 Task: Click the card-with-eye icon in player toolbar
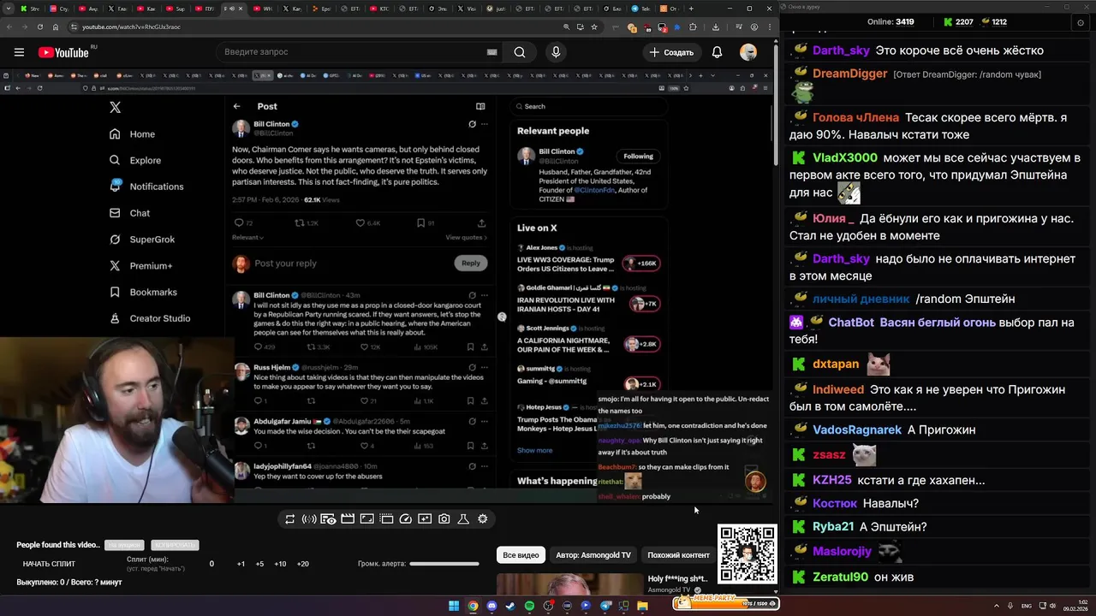coord(328,518)
